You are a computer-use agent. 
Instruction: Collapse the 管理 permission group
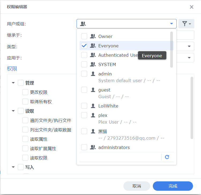pyautogui.click(x=13, y=83)
